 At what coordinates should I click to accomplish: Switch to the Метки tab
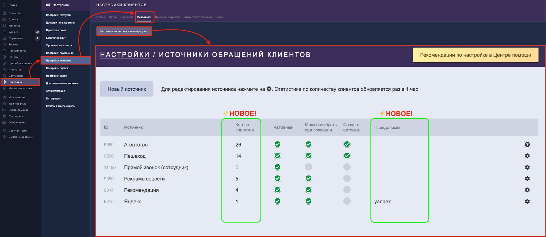tap(113, 17)
